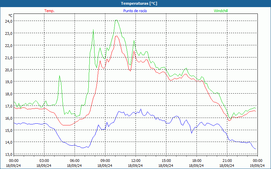Click the 16,0 y-axis value

tap(9, 118)
